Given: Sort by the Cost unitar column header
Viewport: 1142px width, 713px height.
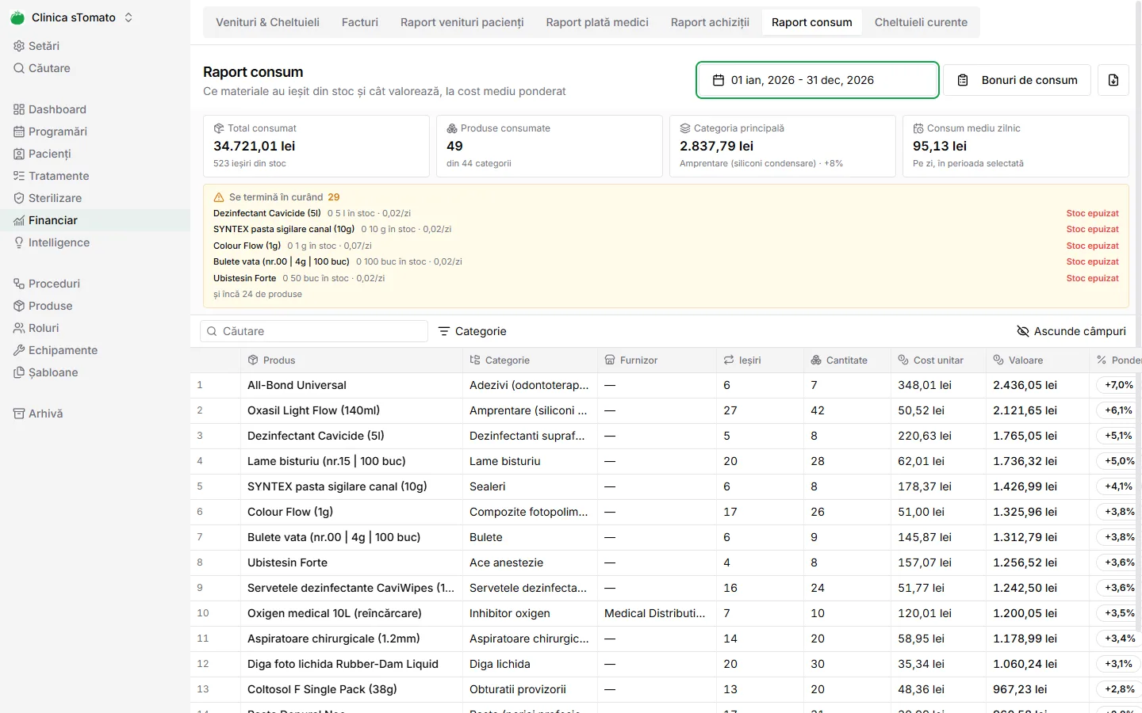Looking at the screenshot, I should click(x=938, y=360).
